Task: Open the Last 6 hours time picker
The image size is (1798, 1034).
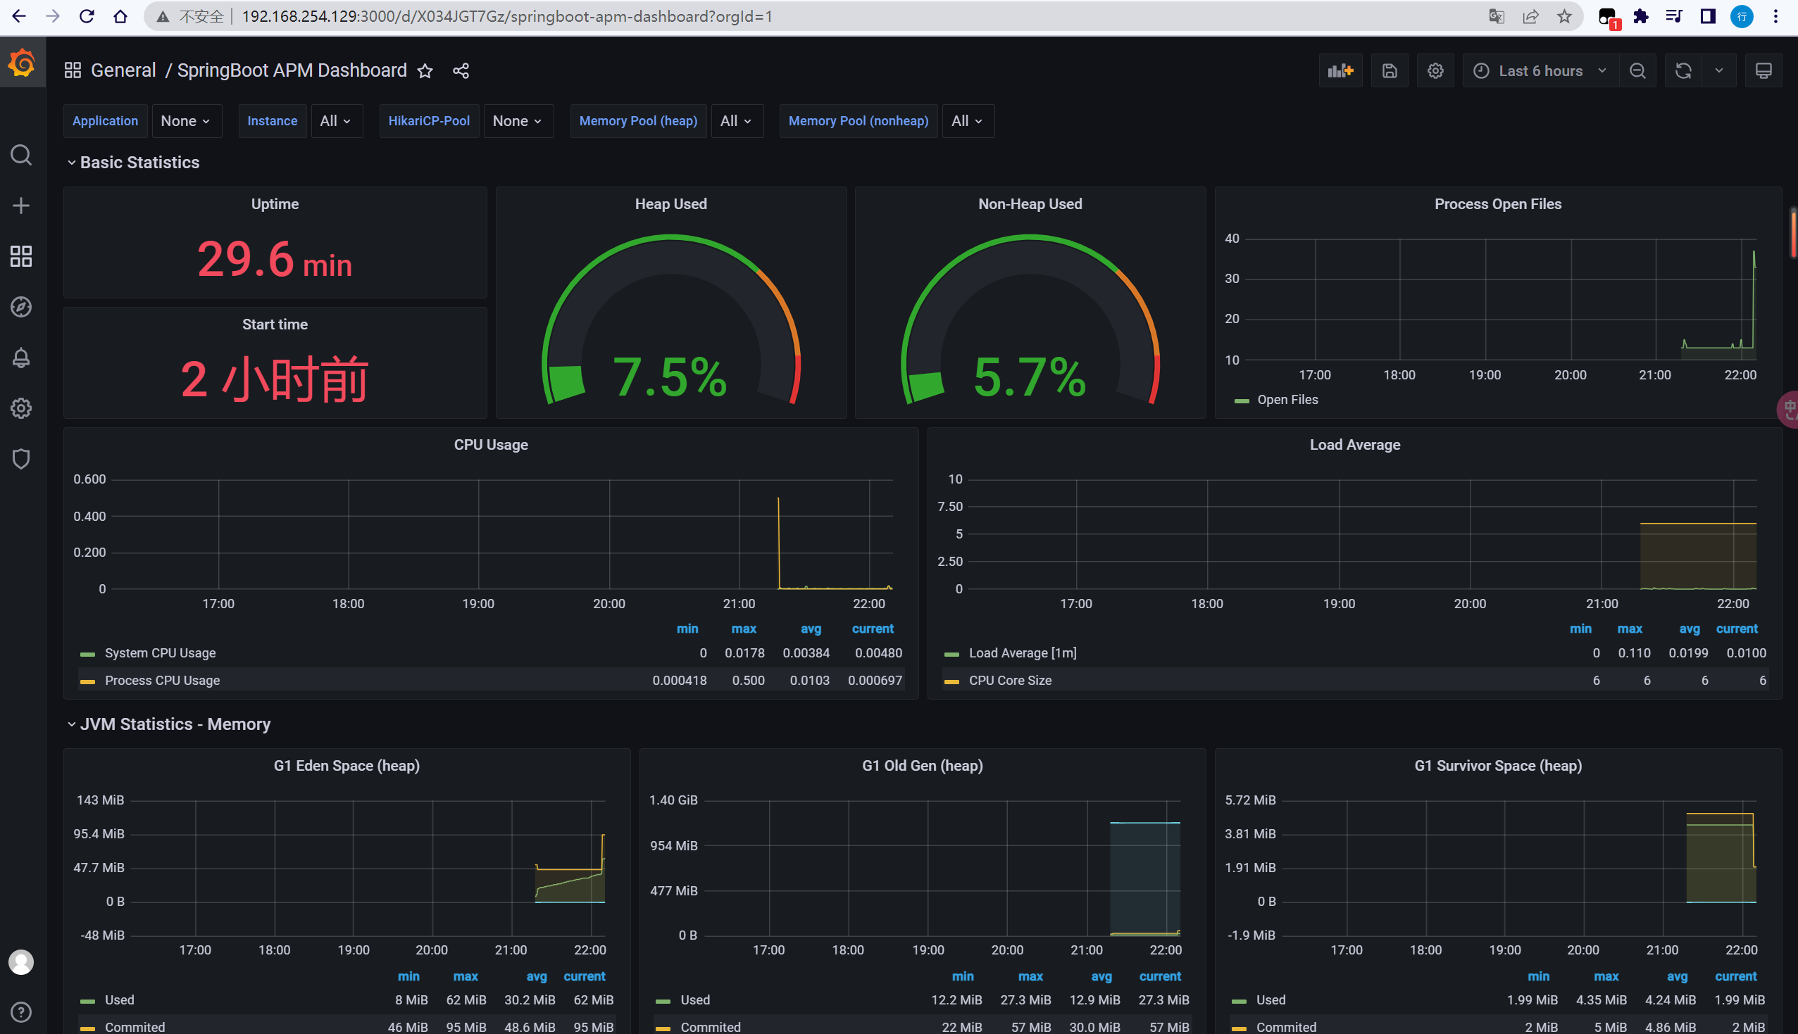Action: point(1540,71)
